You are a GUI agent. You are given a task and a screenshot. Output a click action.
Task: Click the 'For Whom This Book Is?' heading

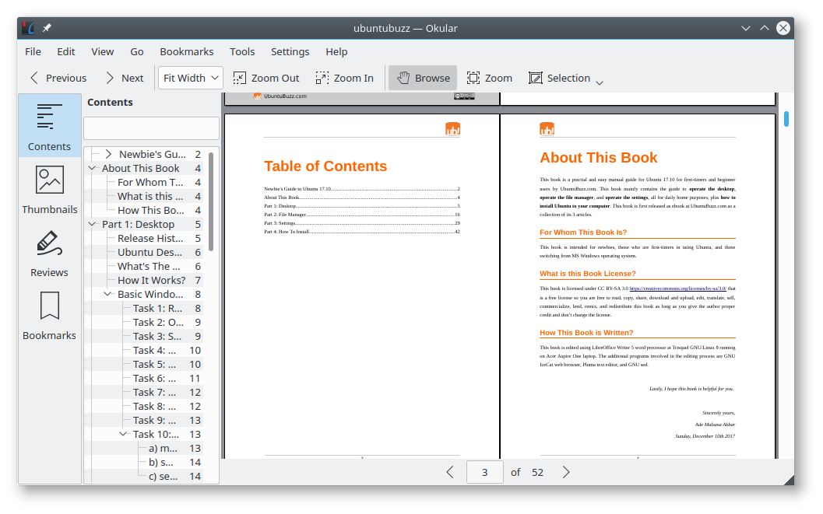[x=583, y=232]
